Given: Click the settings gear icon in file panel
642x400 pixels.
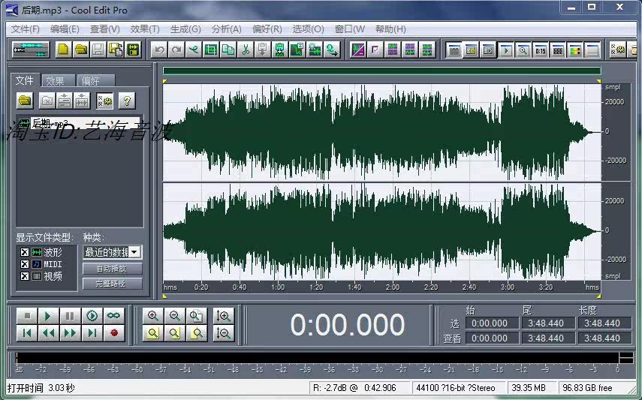Looking at the screenshot, I should pos(105,101).
